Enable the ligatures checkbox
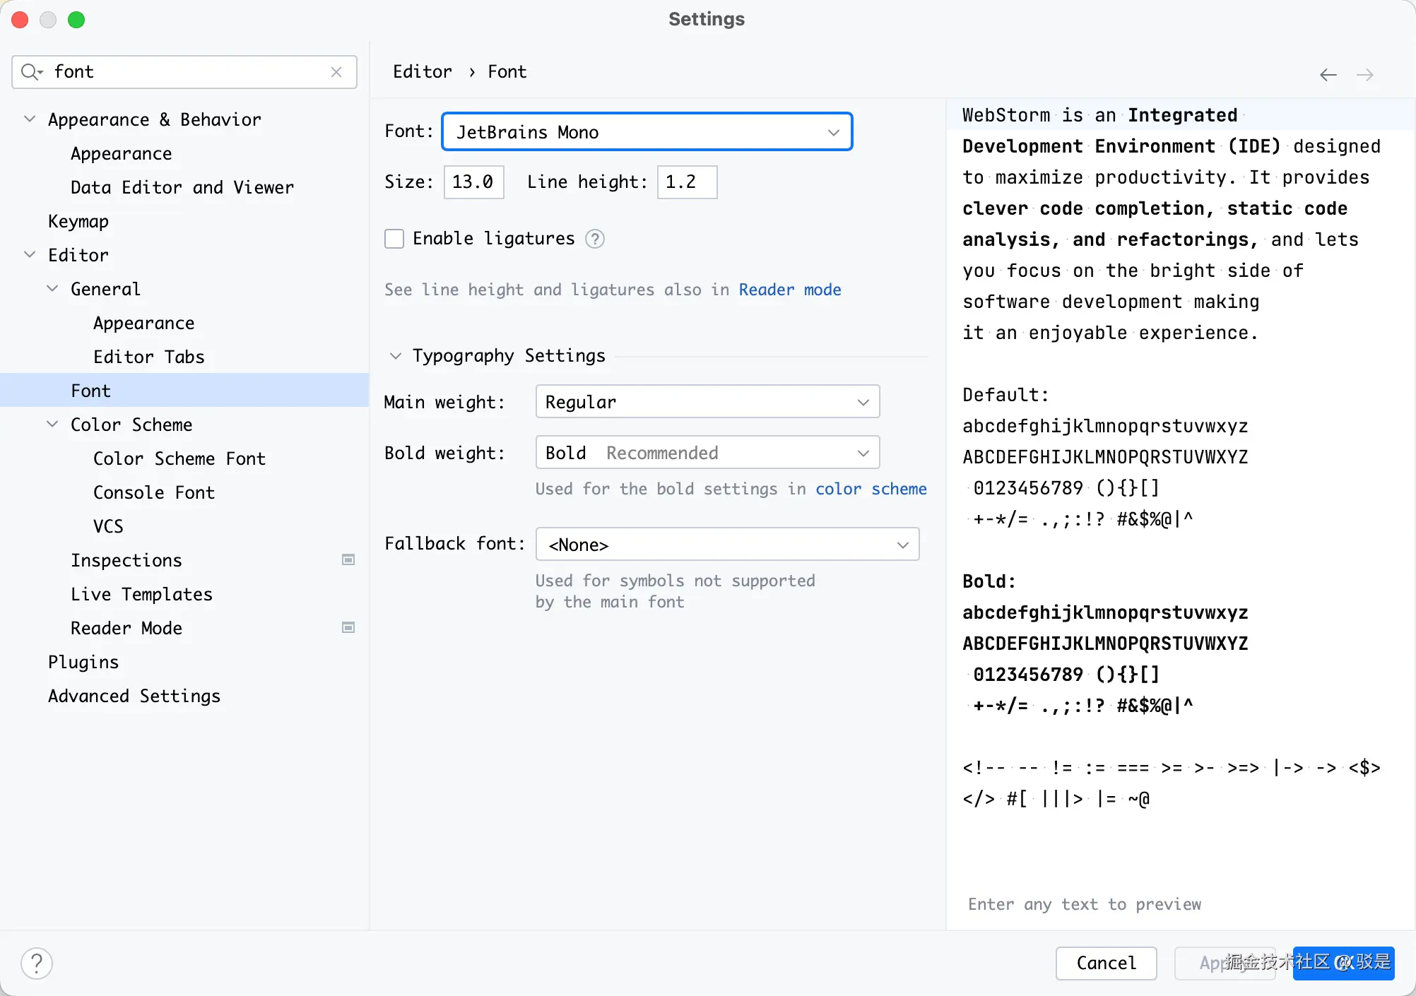The width and height of the screenshot is (1416, 996). pos(394,239)
